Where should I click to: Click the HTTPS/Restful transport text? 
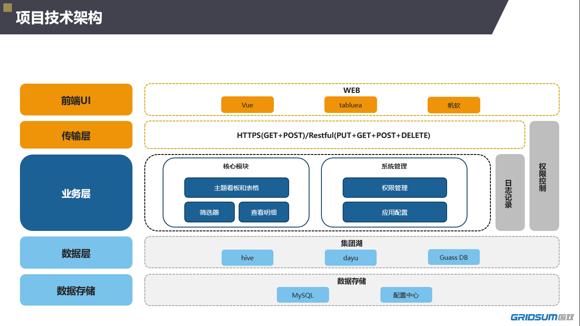click(x=334, y=135)
